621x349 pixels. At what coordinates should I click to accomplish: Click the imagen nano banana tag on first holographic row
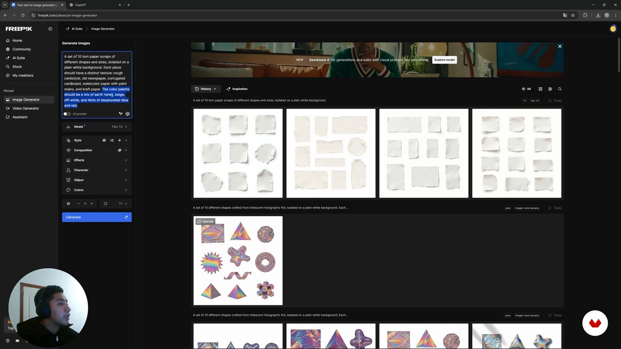click(x=527, y=208)
